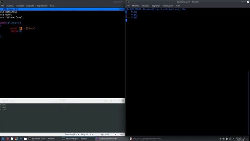This screenshot has height=141, width=250.
Task: Open Larg. tab. 8 dropdown
Action: 87,134
